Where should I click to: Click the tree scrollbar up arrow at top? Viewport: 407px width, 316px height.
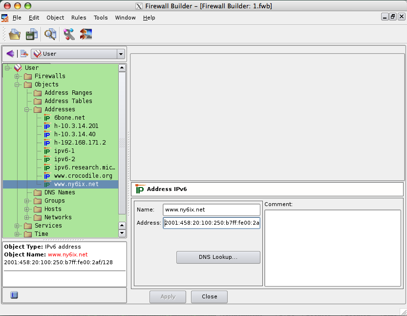[x=122, y=68]
